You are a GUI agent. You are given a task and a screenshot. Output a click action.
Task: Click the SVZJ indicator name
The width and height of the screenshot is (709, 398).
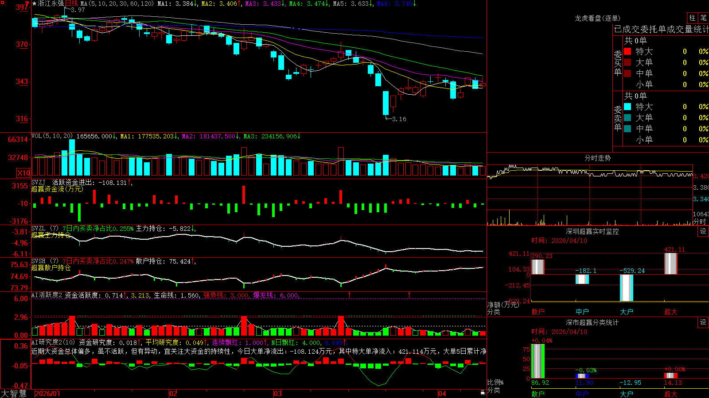(39, 182)
